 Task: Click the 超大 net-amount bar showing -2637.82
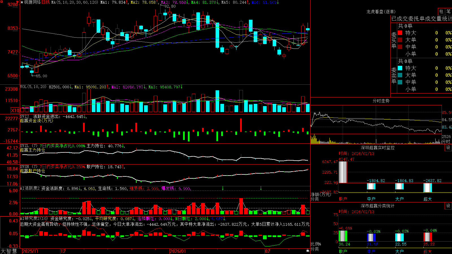(428, 188)
